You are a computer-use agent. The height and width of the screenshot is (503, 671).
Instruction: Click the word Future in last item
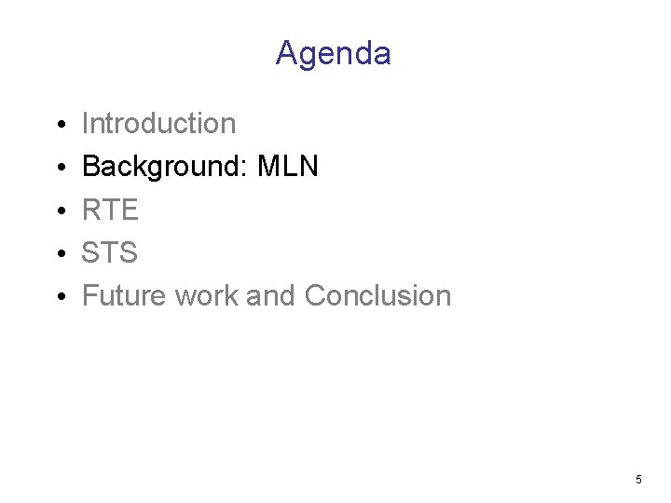click(x=124, y=295)
